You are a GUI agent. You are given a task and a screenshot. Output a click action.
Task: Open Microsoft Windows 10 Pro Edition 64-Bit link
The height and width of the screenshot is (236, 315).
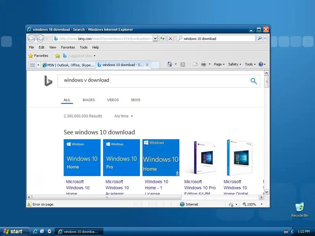tap(200, 187)
